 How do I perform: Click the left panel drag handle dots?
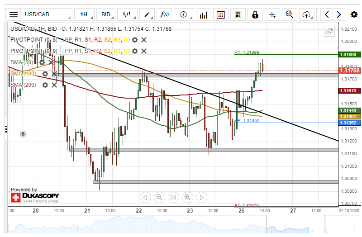point(6,129)
